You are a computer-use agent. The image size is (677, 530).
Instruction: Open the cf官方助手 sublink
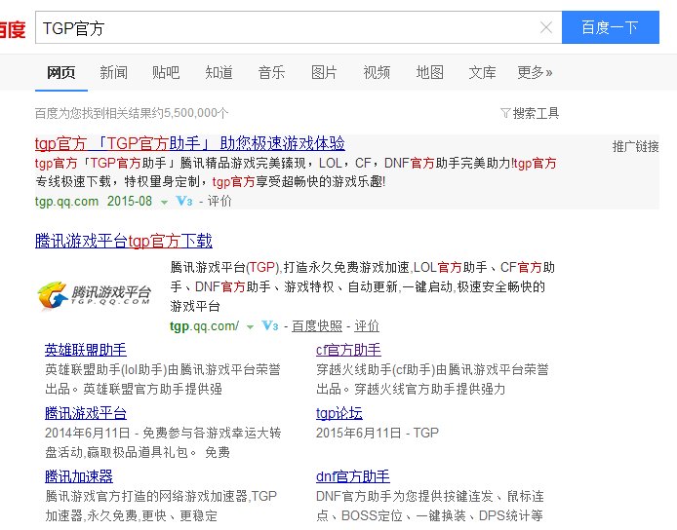(x=348, y=350)
